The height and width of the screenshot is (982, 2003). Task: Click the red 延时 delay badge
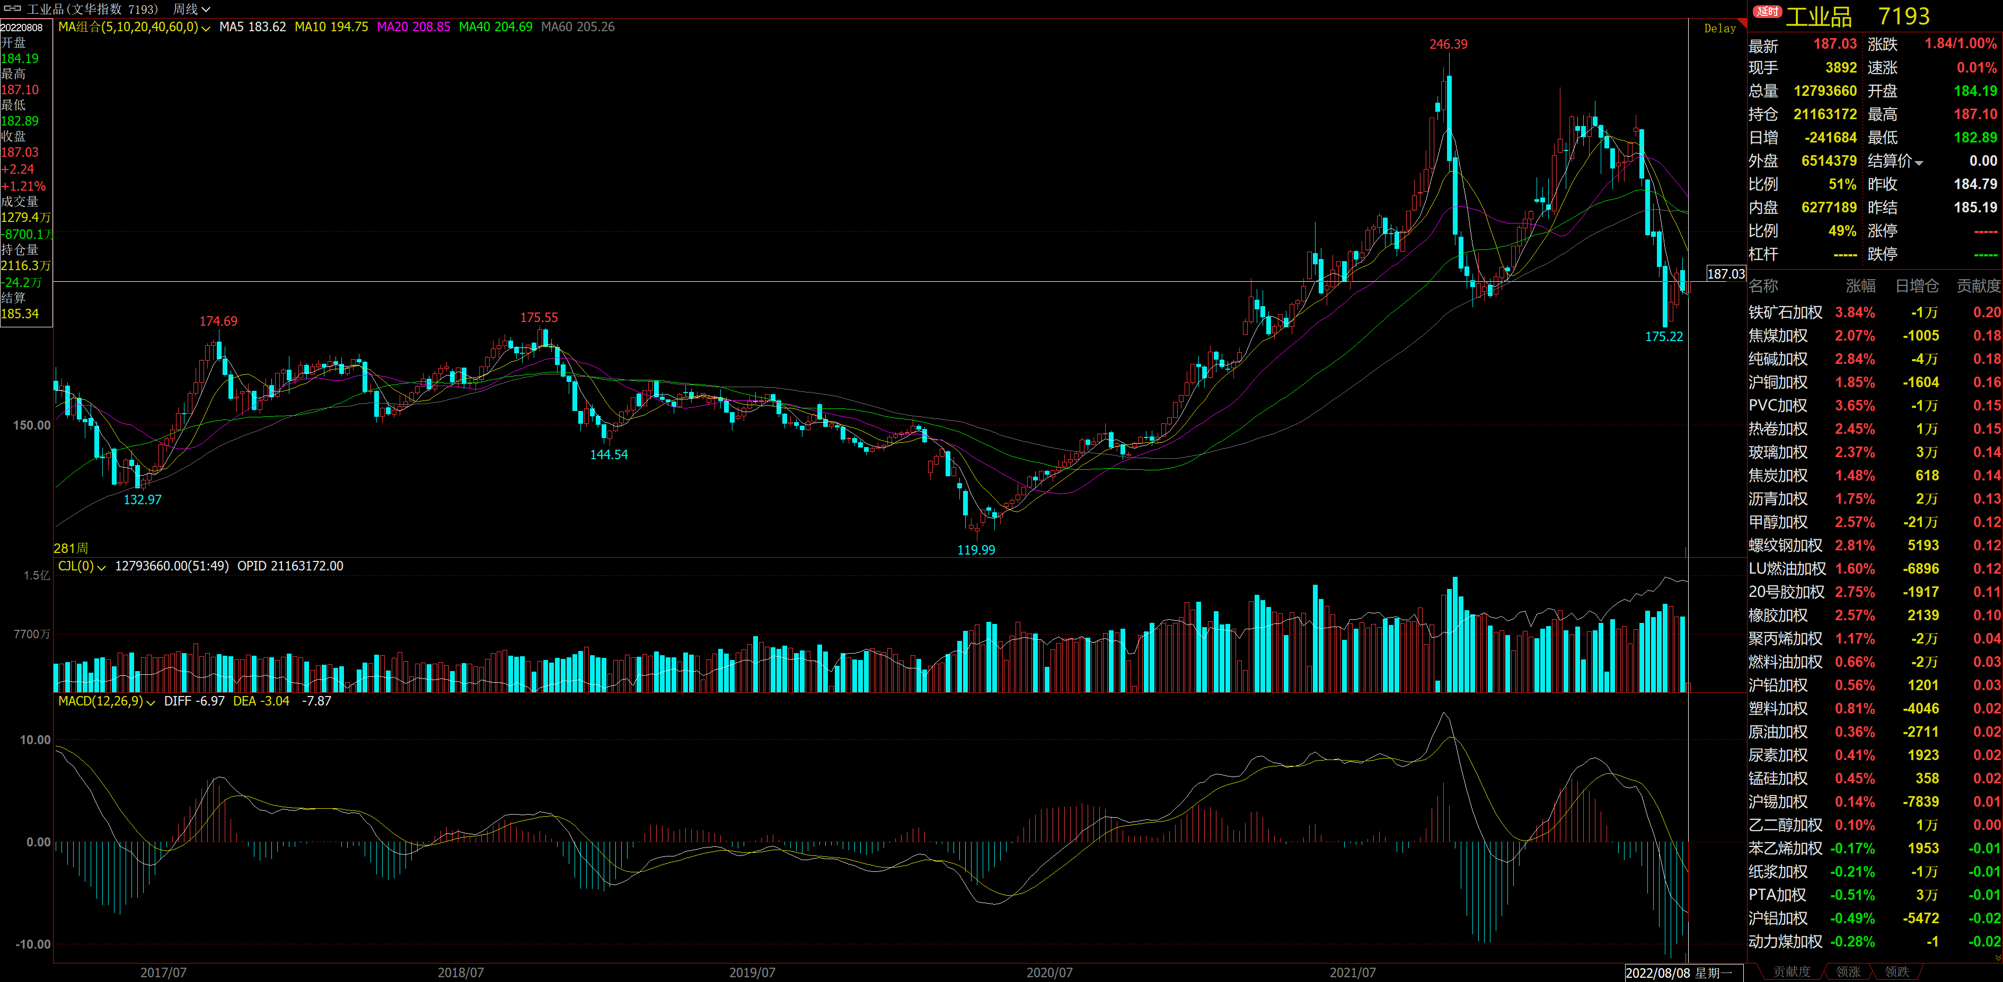[x=1767, y=12]
